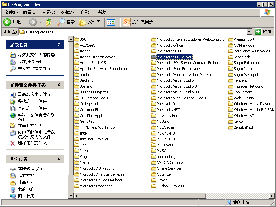Click My Documents icon in Other Places
The width and height of the screenshot is (276, 207).
click(x=12, y=176)
